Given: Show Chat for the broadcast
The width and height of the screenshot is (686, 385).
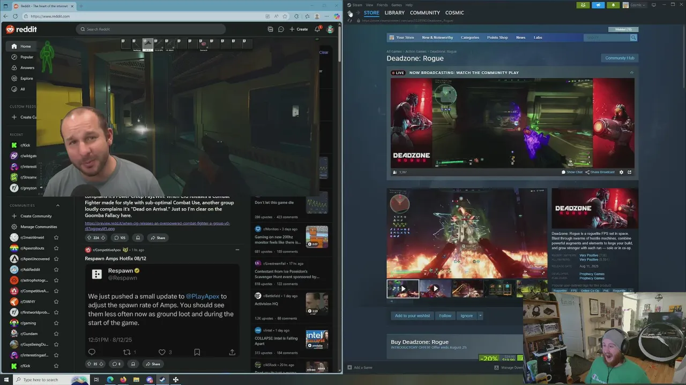Looking at the screenshot, I should [572, 172].
